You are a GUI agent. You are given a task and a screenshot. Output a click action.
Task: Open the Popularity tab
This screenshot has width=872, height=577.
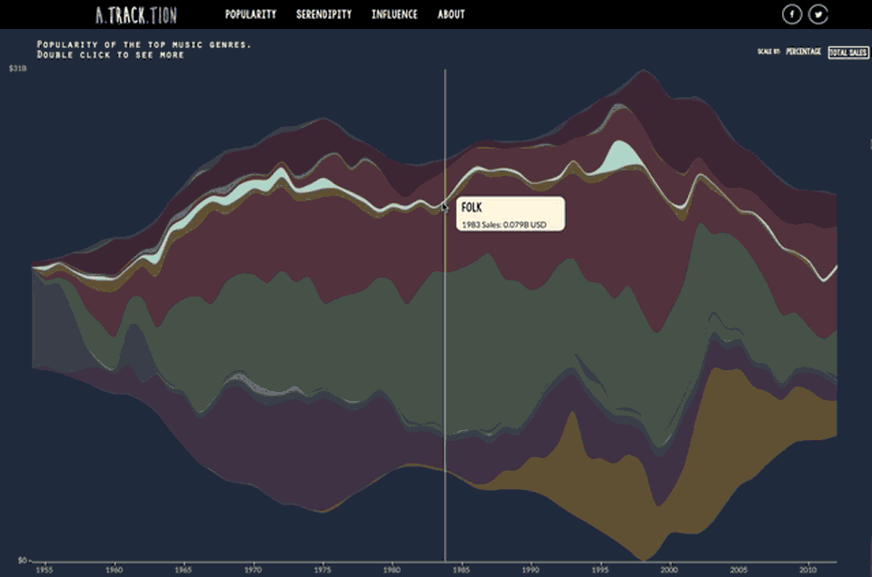click(251, 15)
